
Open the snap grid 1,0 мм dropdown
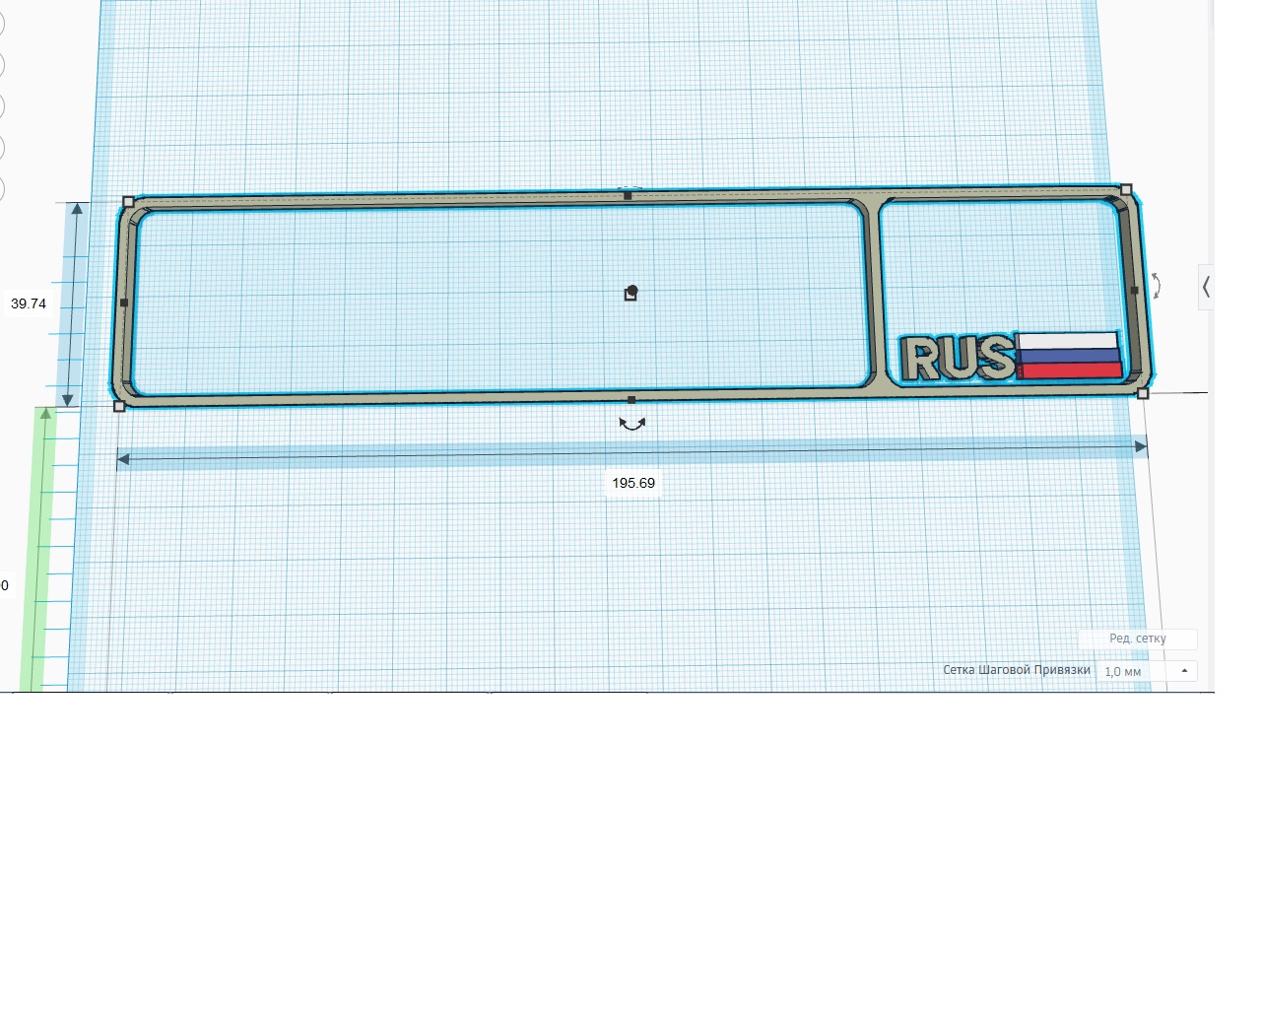click(x=1147, y=671)
